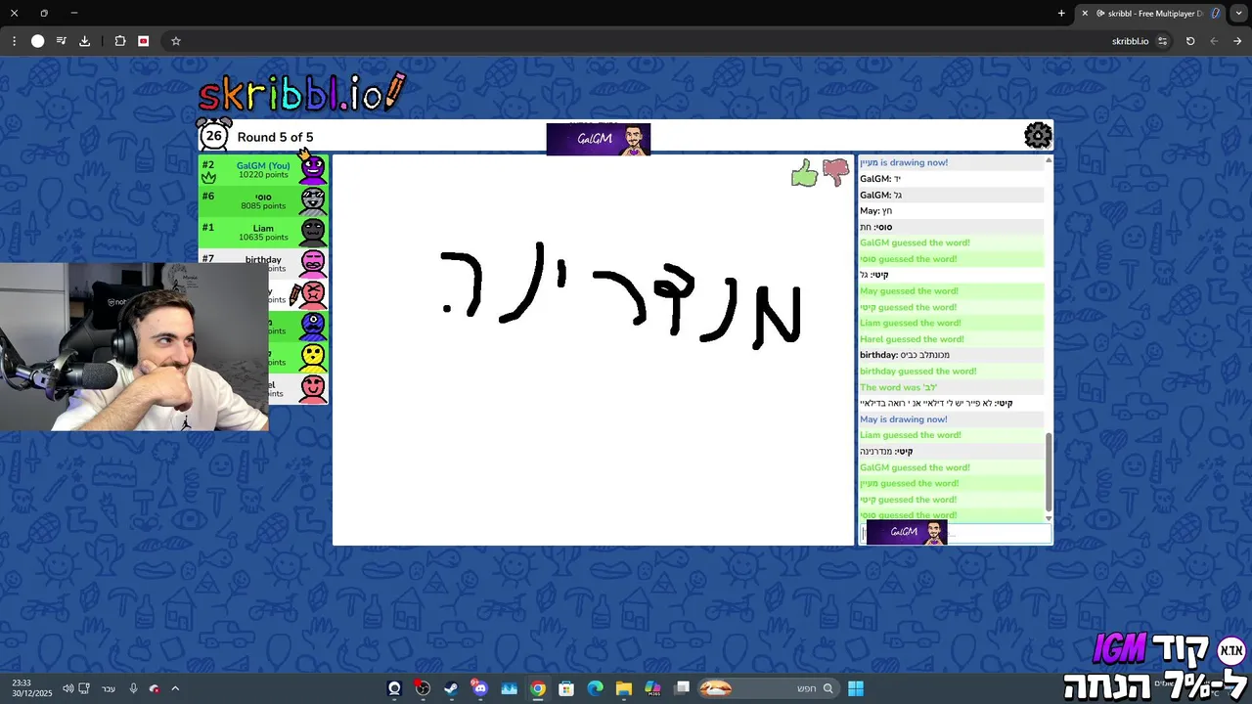1252x704 pixels.
Task: Expand the tab search dropdown
Action: point(1237,14)
